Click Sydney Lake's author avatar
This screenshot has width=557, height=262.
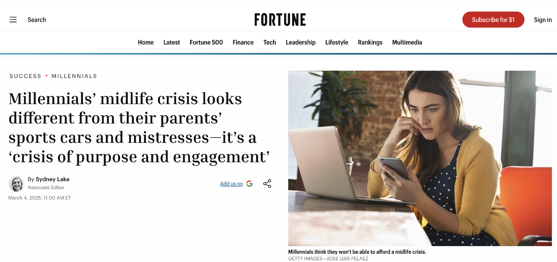click(16, 184)
